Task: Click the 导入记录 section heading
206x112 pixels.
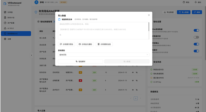Action: [x=41, y=111]
